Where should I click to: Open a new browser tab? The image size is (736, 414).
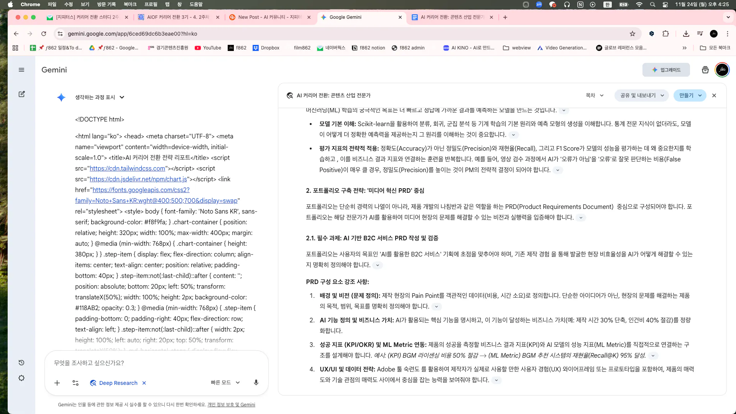[x=505, y=17]
